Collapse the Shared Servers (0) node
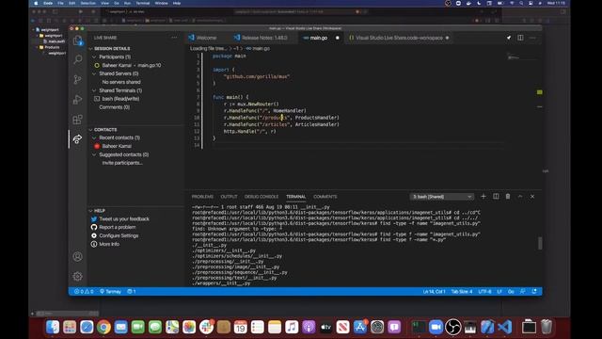 (x=94, y=73)
